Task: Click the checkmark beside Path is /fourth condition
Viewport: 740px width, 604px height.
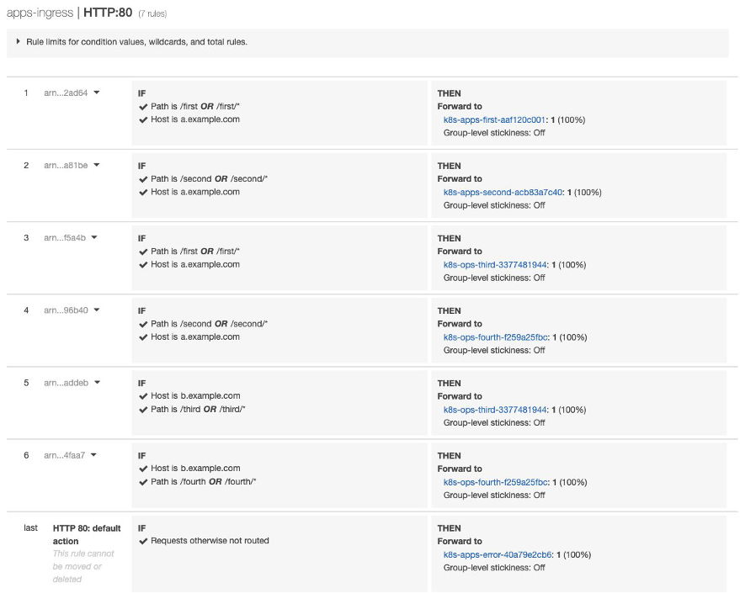Action: coord(143,481)
